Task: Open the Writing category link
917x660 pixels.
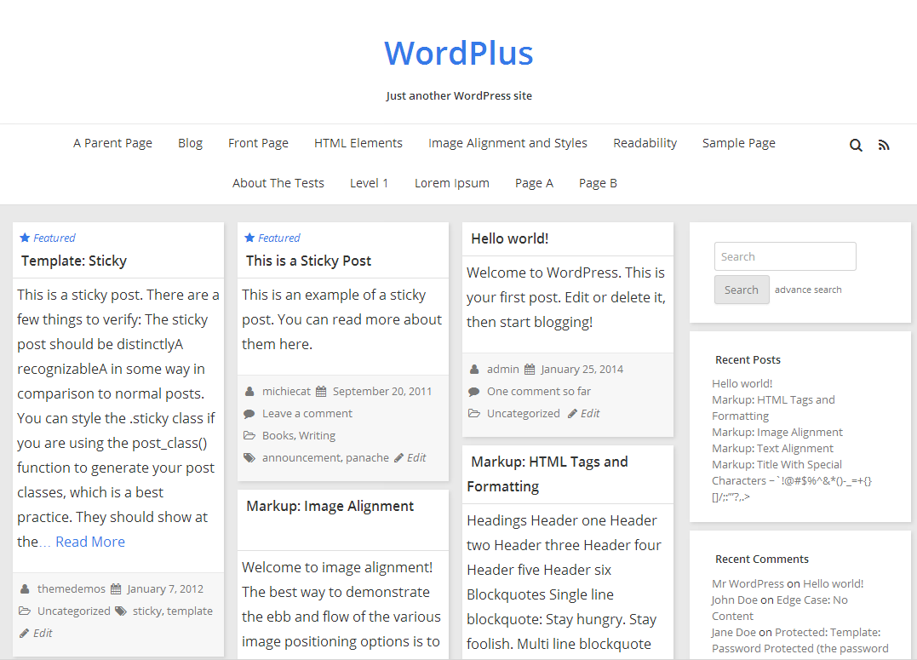Action: coord(317,435)
